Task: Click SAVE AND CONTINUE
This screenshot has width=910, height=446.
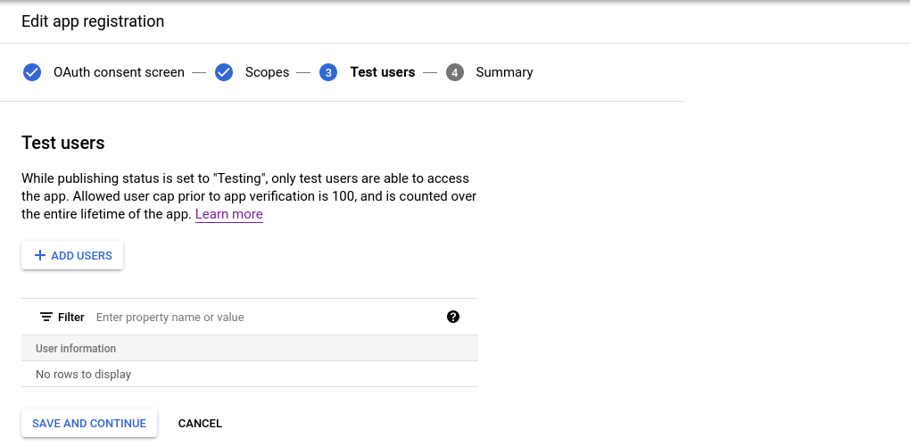Action: coord(89,424)
